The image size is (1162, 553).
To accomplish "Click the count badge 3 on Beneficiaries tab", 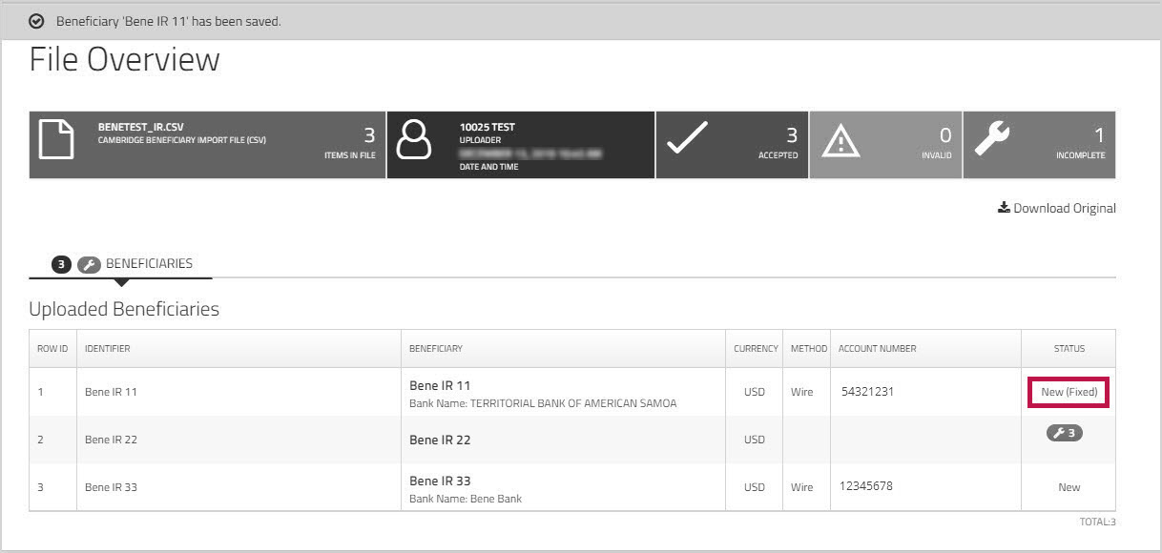I will click(x=61, y=265).
